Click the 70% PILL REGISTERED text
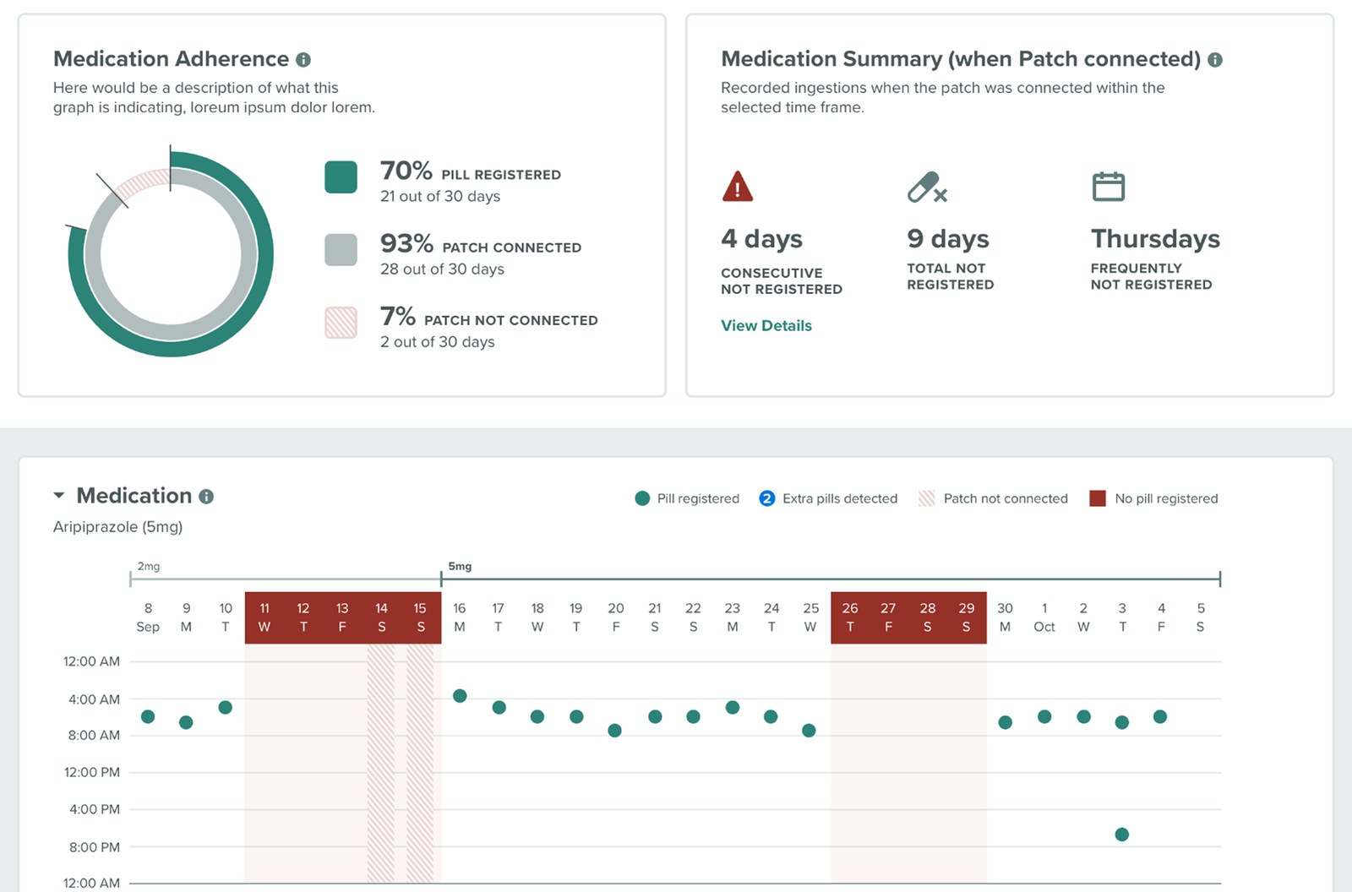Screen dimensions: 1352x892 tap(471, 171)
